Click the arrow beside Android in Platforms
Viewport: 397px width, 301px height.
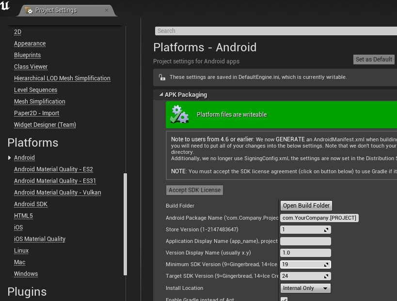coord(9,158)
